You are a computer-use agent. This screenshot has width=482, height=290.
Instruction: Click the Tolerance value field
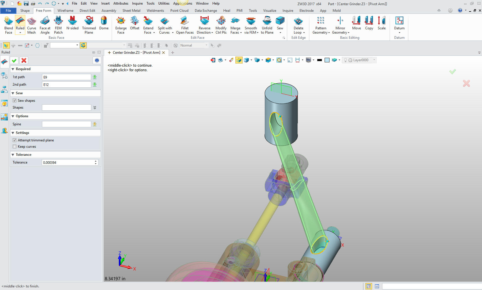[x=68, y=162]
